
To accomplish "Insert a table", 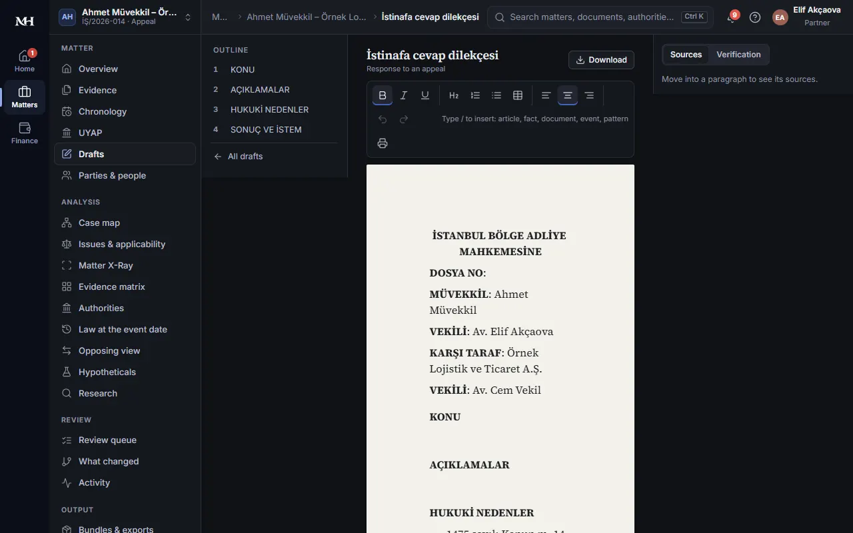I will pyautogui.click(x=518, y=95).
